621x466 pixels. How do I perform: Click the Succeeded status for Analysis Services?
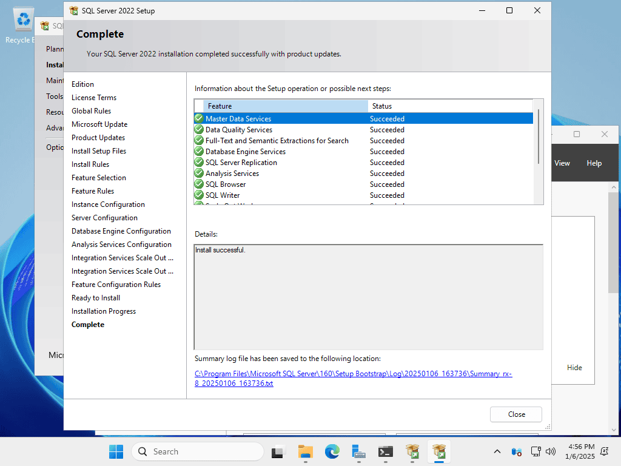tap(387, 173)
